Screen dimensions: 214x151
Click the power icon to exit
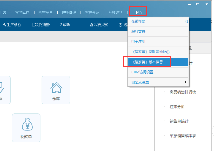[x=121, y=25]
